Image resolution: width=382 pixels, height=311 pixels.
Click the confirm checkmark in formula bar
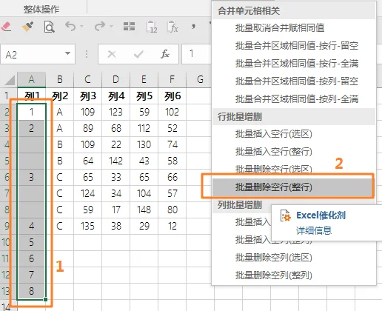pos(138,54)
